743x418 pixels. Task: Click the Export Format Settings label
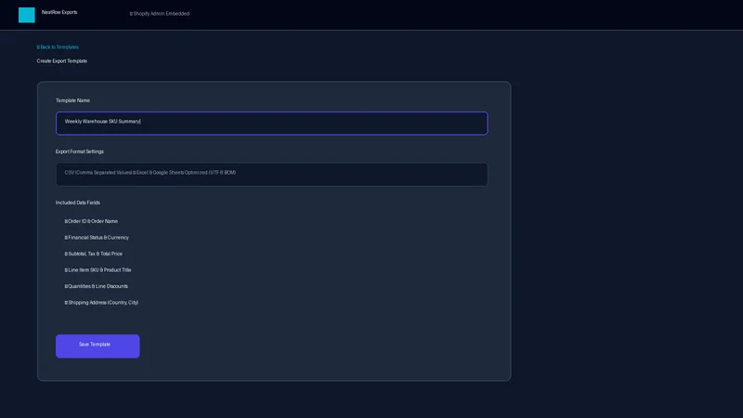click(x=80, y=151)
